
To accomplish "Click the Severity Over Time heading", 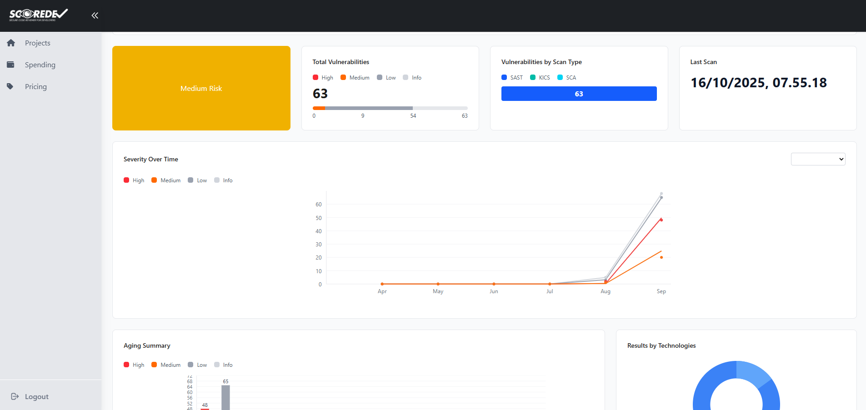I will 151,160.
